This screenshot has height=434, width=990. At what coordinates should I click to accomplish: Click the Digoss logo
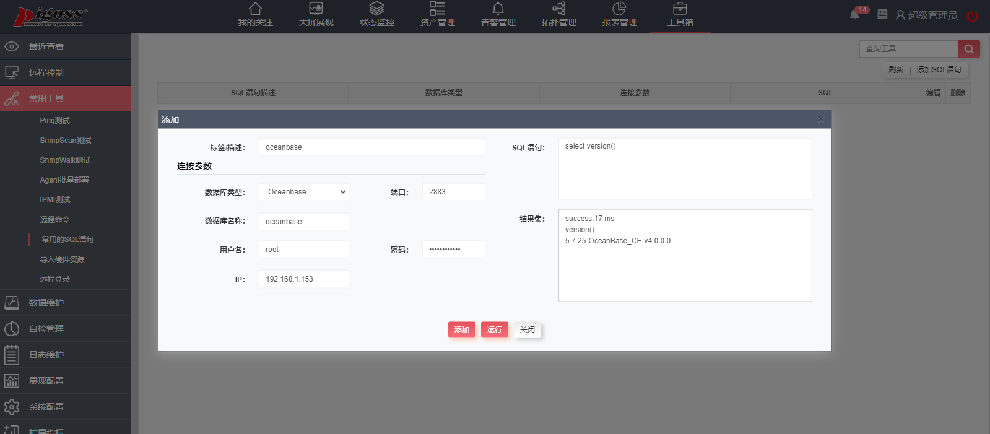pyautogui.click(x=51, y=16)
